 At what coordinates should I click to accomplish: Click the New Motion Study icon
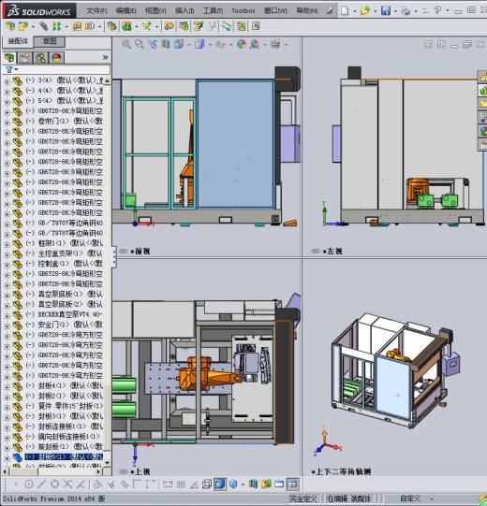169,26
